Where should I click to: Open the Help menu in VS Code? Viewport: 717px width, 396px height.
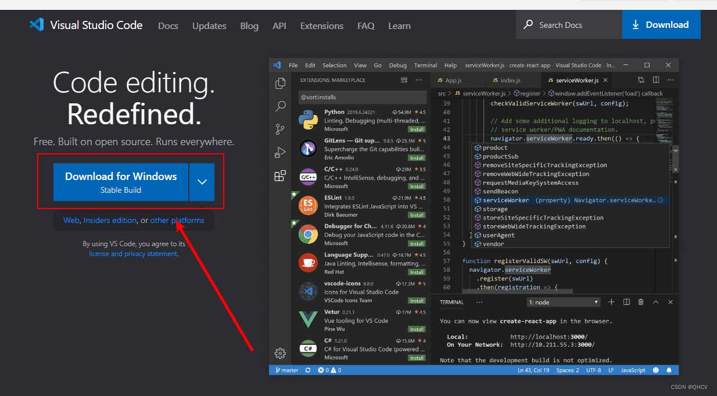coord(451,65)
